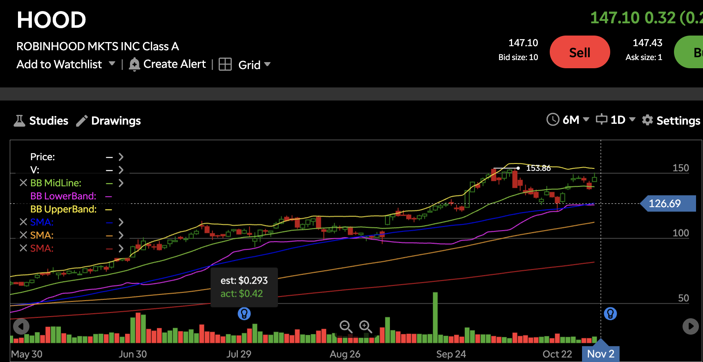Click the HOOD ticker symbol

point(51,20)
